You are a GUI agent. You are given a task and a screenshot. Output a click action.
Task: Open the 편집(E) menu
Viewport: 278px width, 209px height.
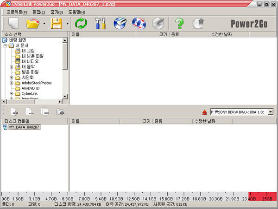coord(38,12)
